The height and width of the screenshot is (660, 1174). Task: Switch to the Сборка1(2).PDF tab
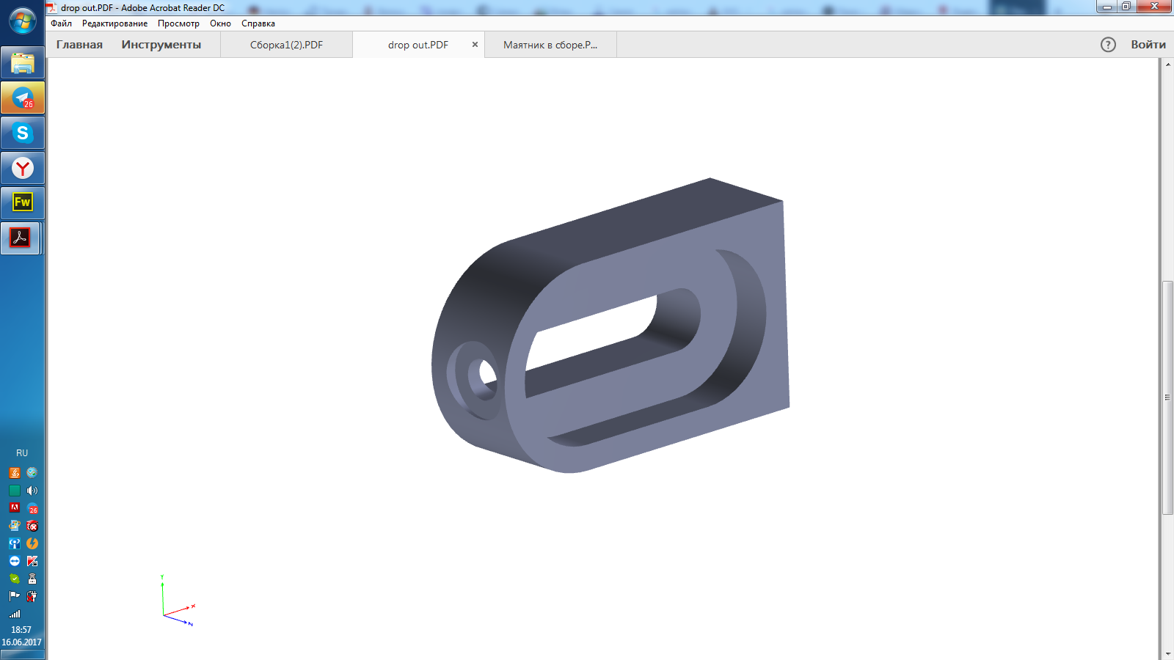286,45
